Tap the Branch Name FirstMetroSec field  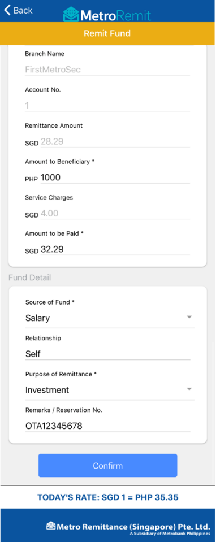(x=107, y=70)
